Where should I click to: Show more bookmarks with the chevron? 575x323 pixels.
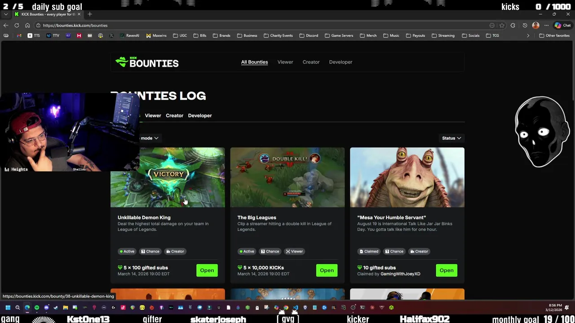528,35
